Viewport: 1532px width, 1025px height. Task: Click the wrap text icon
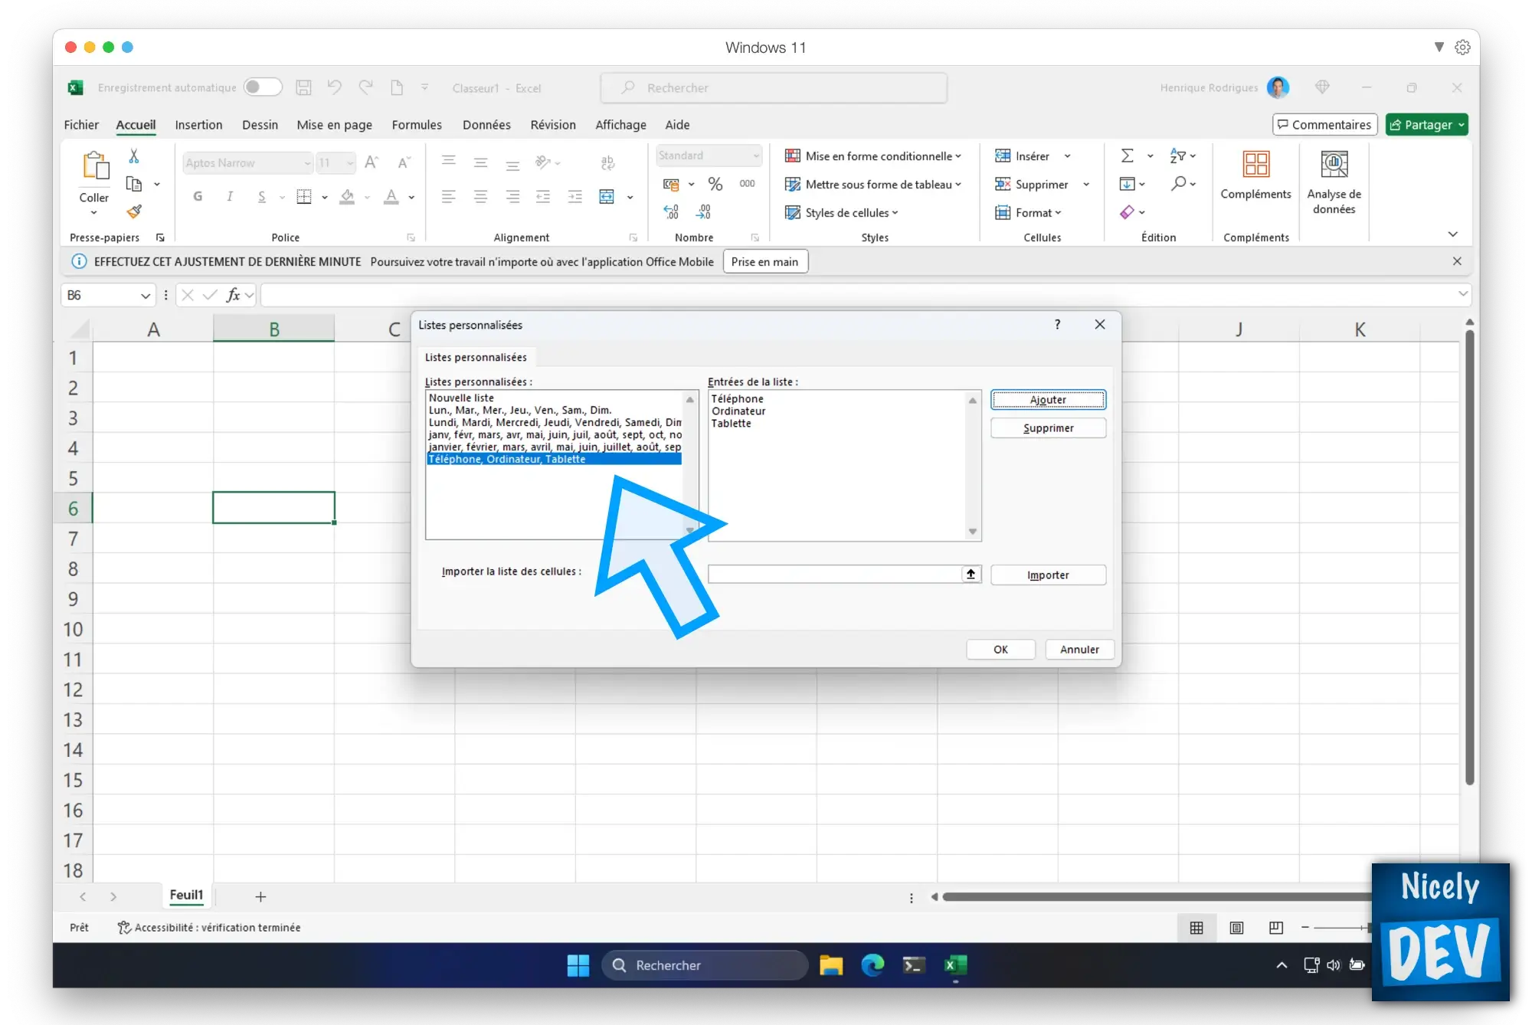tap(607, 162)
